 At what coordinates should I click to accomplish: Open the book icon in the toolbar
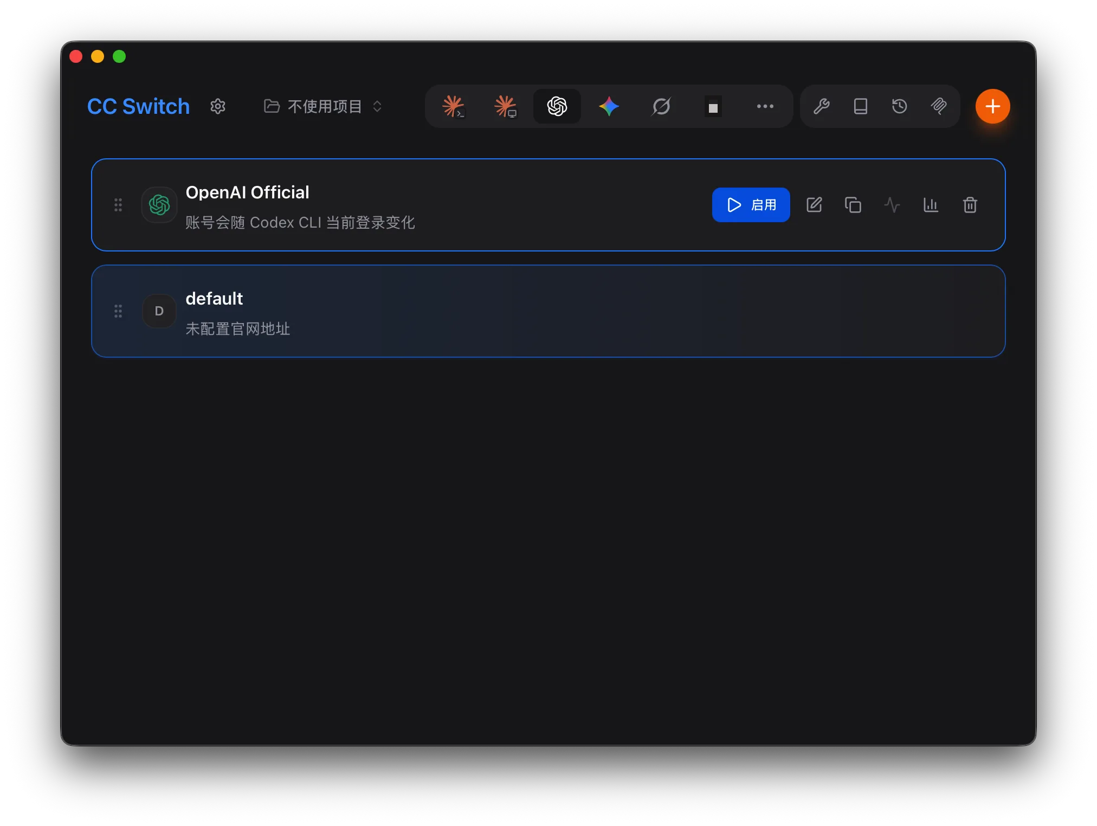coord(861,106)
